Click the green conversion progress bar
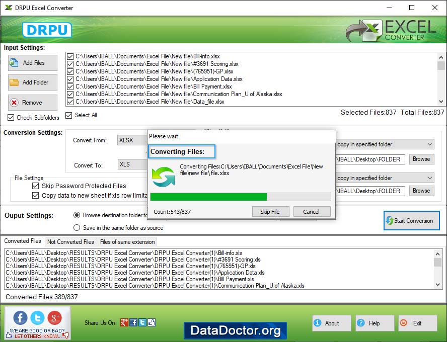447x342 pixels. (240, 197)
